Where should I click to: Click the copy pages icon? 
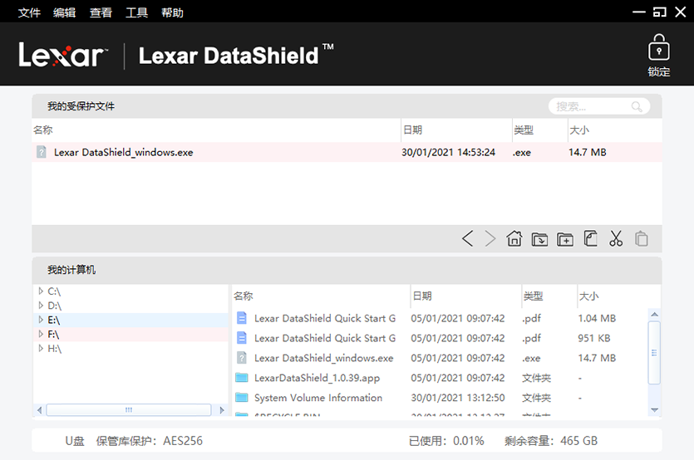click(x=590, y=238)
